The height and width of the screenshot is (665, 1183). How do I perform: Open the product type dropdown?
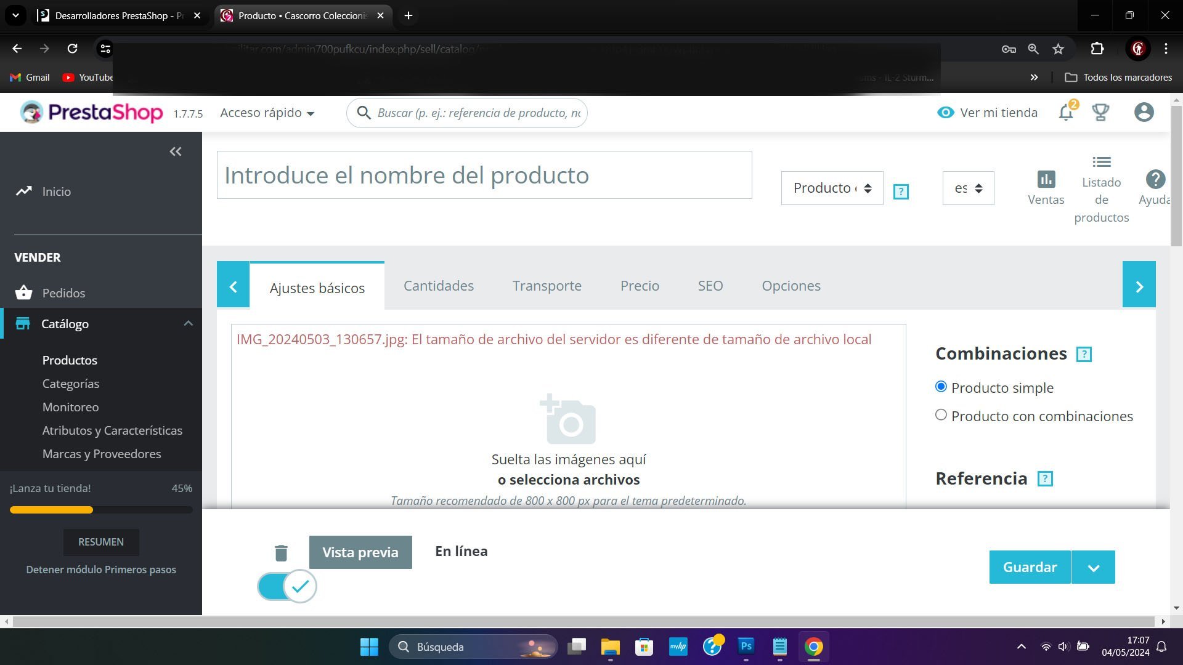(832, 188)
